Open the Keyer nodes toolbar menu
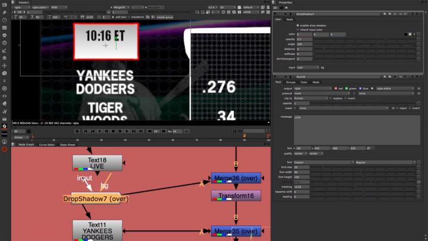The image size is (428, 241). 4,51
